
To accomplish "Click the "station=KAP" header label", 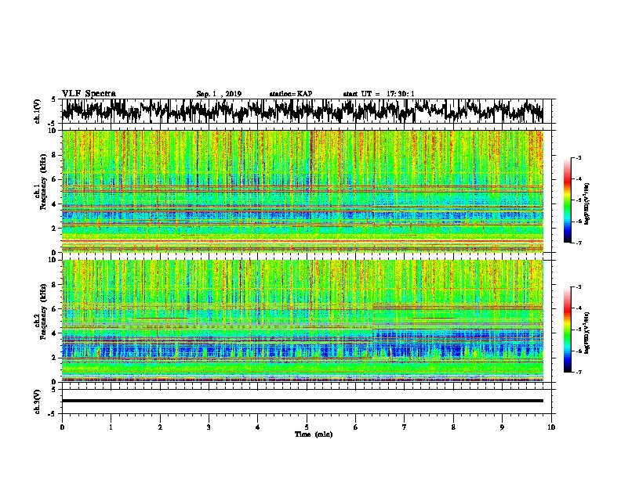I will 291,94.
